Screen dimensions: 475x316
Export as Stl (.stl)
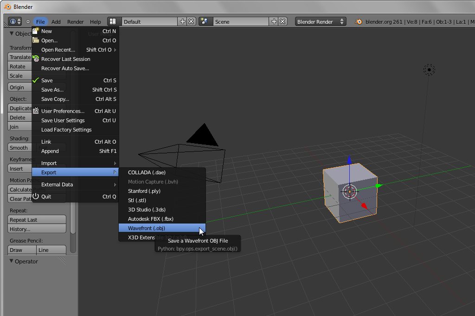(162, 200)
